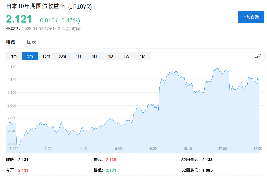Image resolution: width=267 pixels, height=180 pixels.
Task: Click the 昨收 previous close value
Action: point(23,160)
